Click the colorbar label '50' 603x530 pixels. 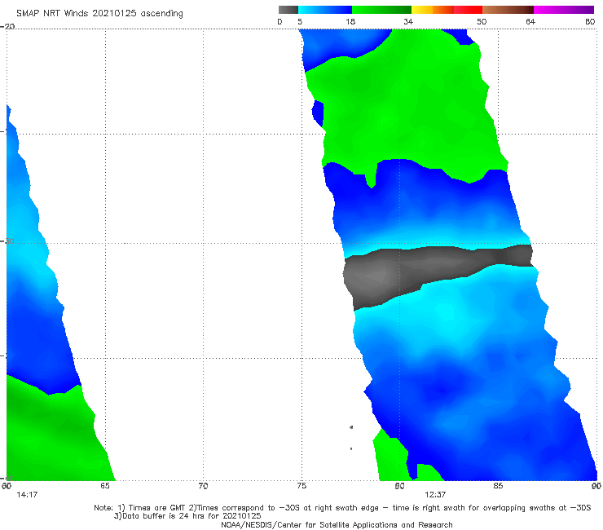click(x=482, y=22)
